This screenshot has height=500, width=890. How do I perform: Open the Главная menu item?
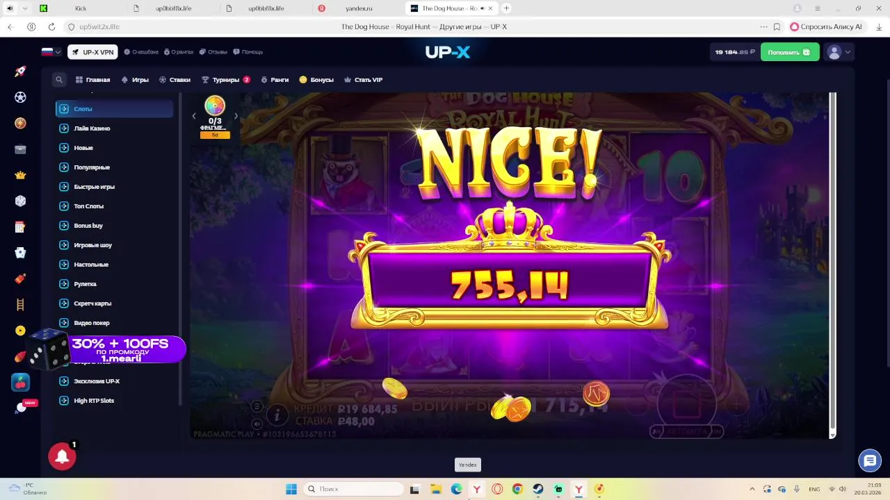93,80
